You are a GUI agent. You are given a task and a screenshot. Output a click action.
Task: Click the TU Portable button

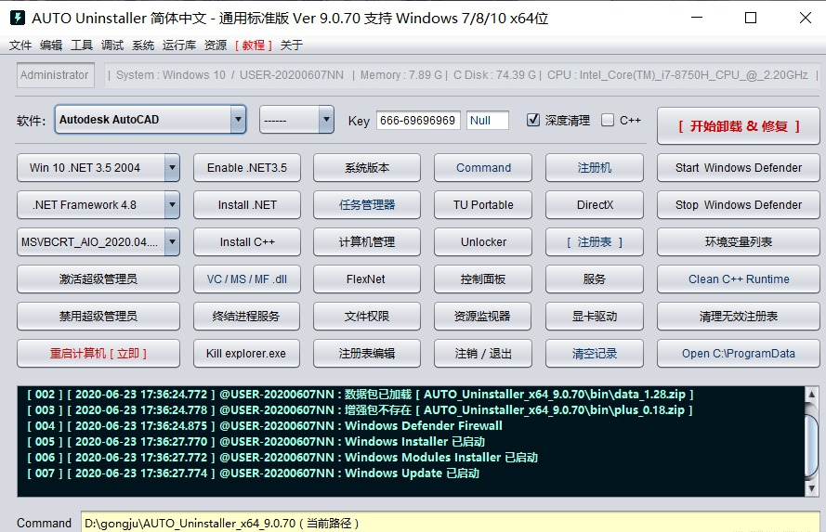point(483,204)
